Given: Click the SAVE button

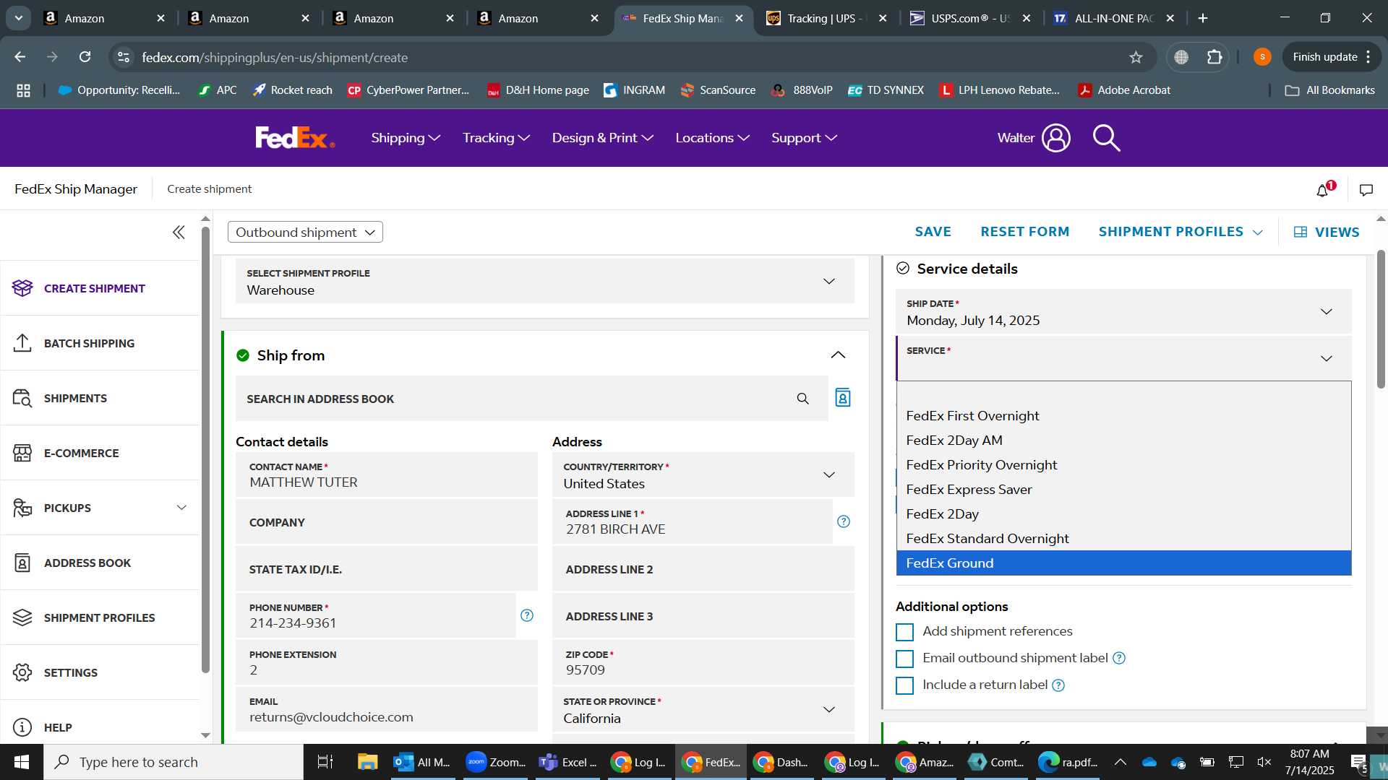Looking at the screenshot, I should 933,232.
